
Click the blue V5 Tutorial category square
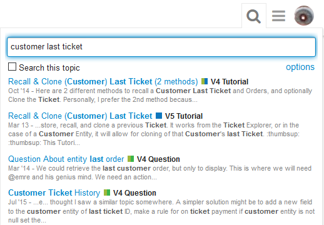(159, 116)
